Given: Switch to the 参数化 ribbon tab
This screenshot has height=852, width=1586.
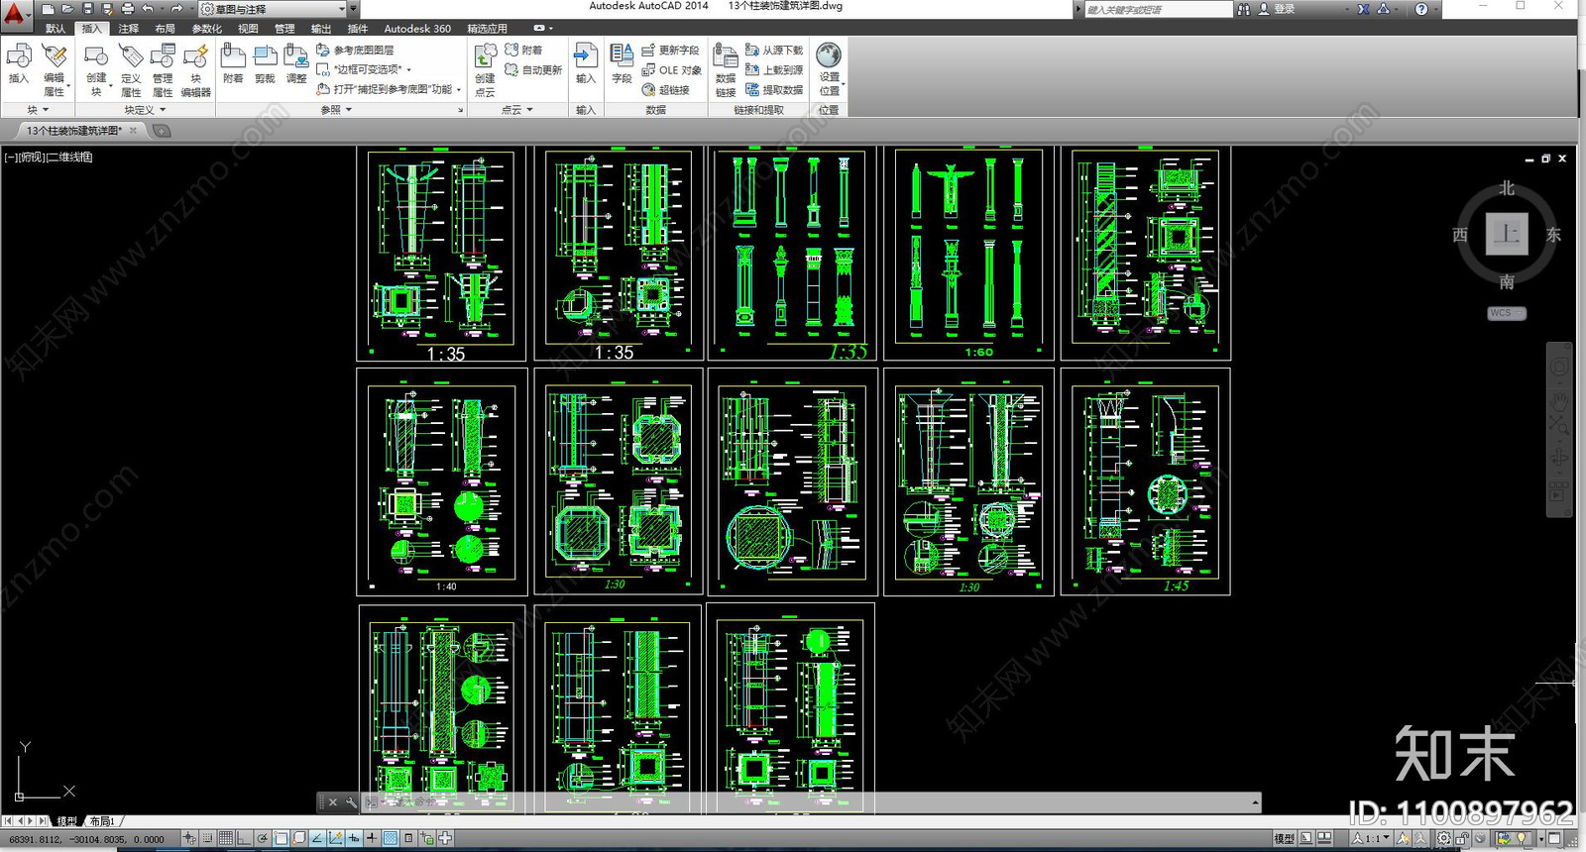Looking at the screenshot, I should (x=207, y=29).
